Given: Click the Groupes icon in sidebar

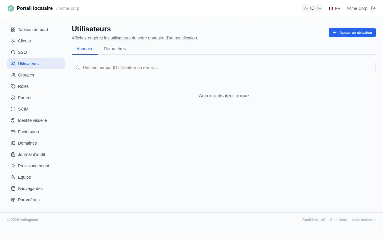Looking at the screenshot, I should click(x=13, y=75).
